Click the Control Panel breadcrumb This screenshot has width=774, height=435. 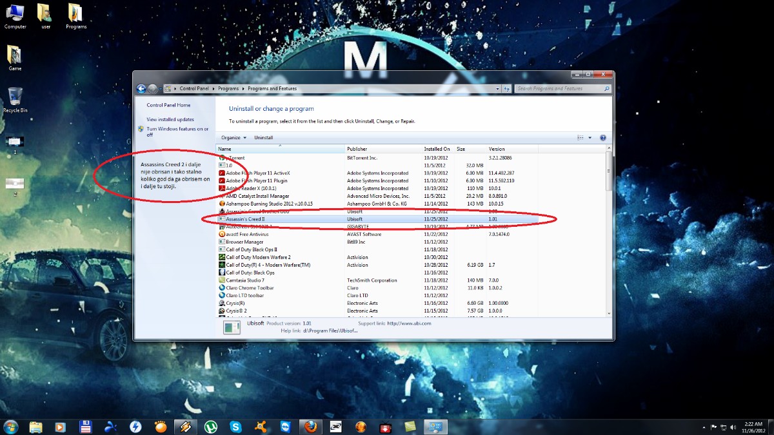point(195,89)
